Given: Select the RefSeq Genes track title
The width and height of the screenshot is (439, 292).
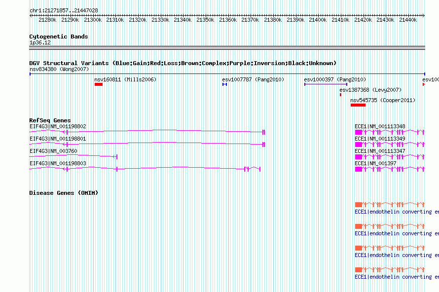Looking at the screenshot, I should [x=50, y=120].
